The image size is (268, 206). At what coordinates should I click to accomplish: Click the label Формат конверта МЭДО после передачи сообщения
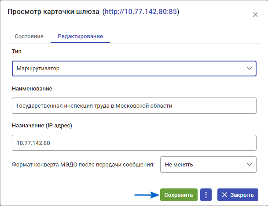pos(83,165)
